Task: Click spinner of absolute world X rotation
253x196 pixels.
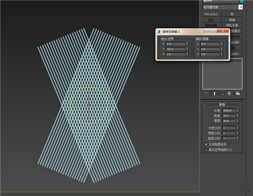Action: pos(187,44)
